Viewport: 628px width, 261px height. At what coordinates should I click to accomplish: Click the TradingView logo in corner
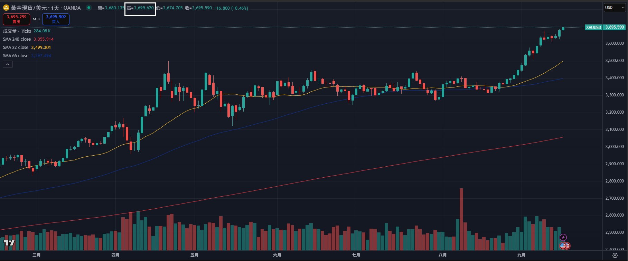point(9,243)
